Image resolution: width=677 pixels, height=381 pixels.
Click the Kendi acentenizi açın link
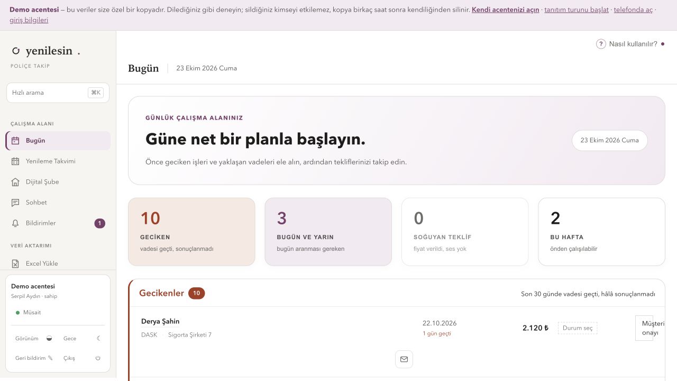pos(506,10)
